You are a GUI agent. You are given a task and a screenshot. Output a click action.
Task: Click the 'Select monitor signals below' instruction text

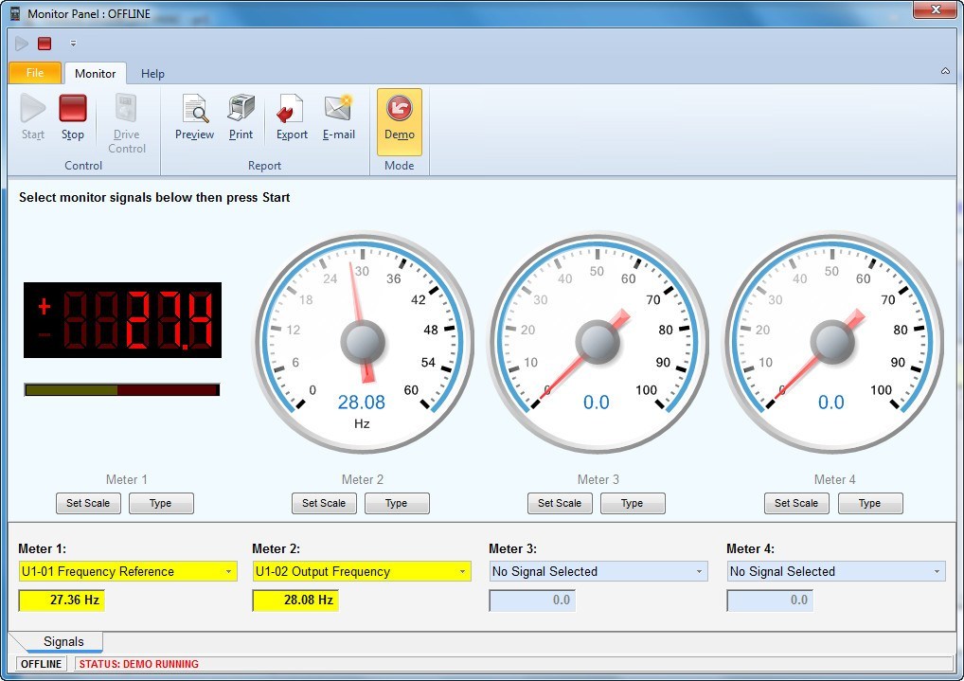coord(154,197)
